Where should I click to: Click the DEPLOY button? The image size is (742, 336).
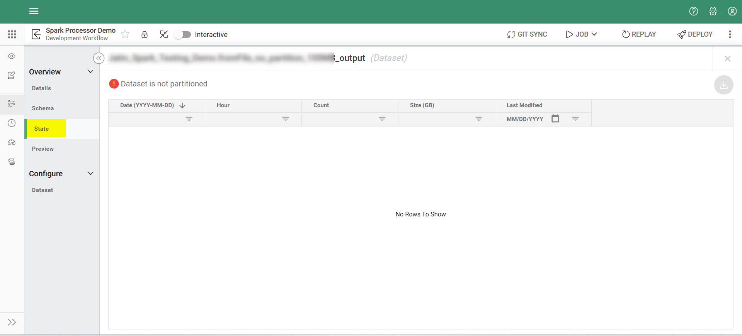[x=695, y=34]
